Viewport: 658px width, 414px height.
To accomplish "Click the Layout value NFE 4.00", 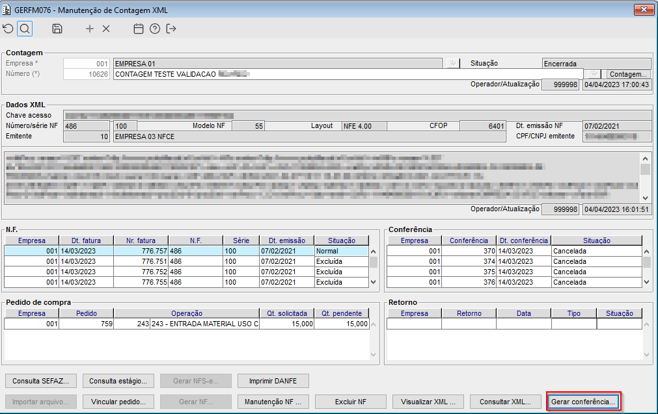I will click(x=364, y=126).
